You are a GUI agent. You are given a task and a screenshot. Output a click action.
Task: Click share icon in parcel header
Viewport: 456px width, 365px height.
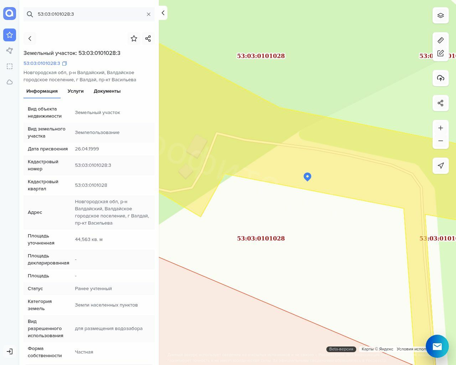148,38
